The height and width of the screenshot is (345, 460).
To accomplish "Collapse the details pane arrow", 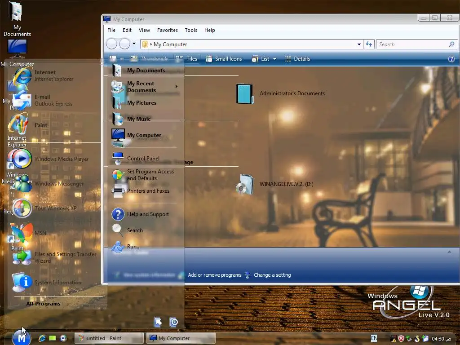I will 449,252.
